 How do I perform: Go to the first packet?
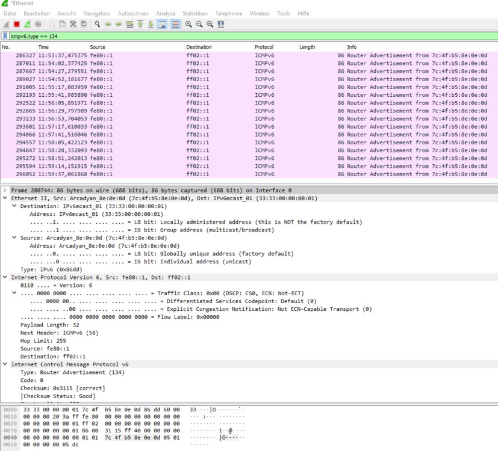pyautogui.click(x=140, y=24)
